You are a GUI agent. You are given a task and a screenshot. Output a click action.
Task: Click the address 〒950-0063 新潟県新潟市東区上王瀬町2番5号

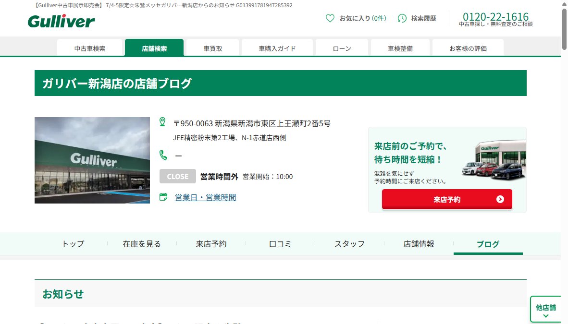point(252,123)
